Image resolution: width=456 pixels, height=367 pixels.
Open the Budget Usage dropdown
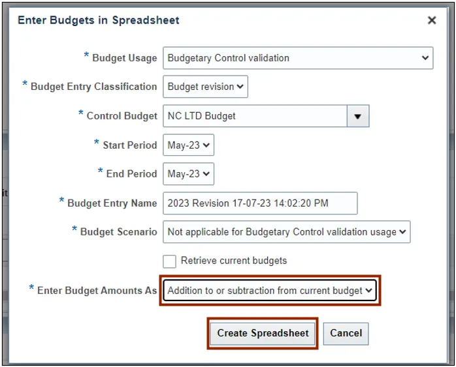click(x=297, y=58)
